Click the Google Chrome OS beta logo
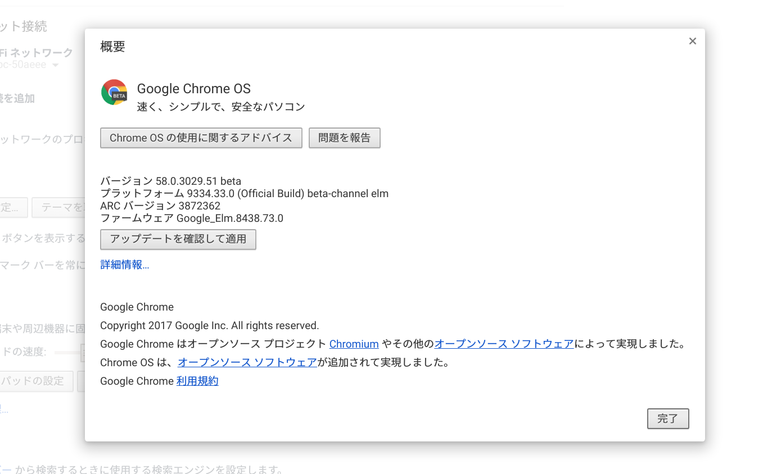 pyautogui.click(x=115, y=92)
